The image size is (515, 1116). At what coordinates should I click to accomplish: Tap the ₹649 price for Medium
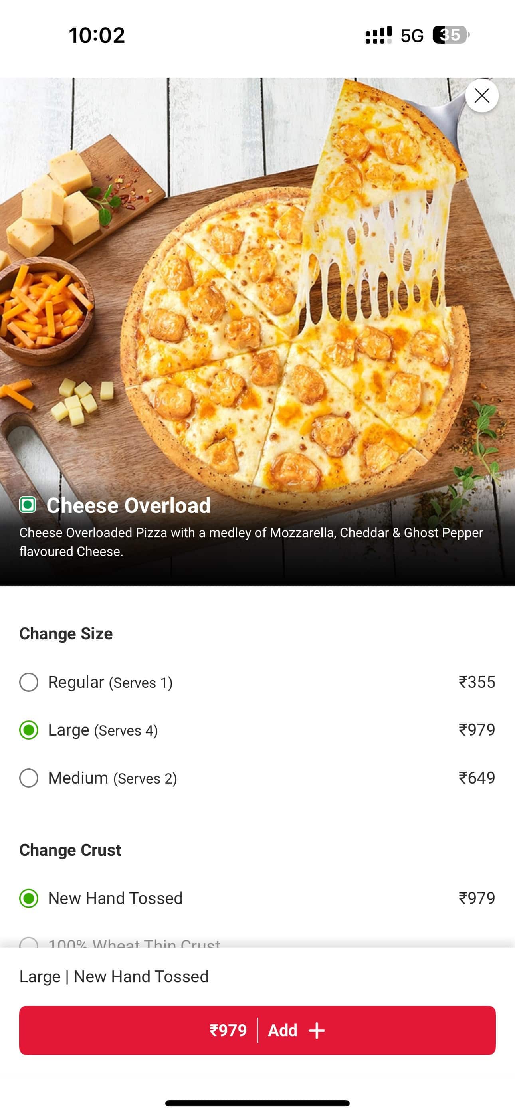476,778
